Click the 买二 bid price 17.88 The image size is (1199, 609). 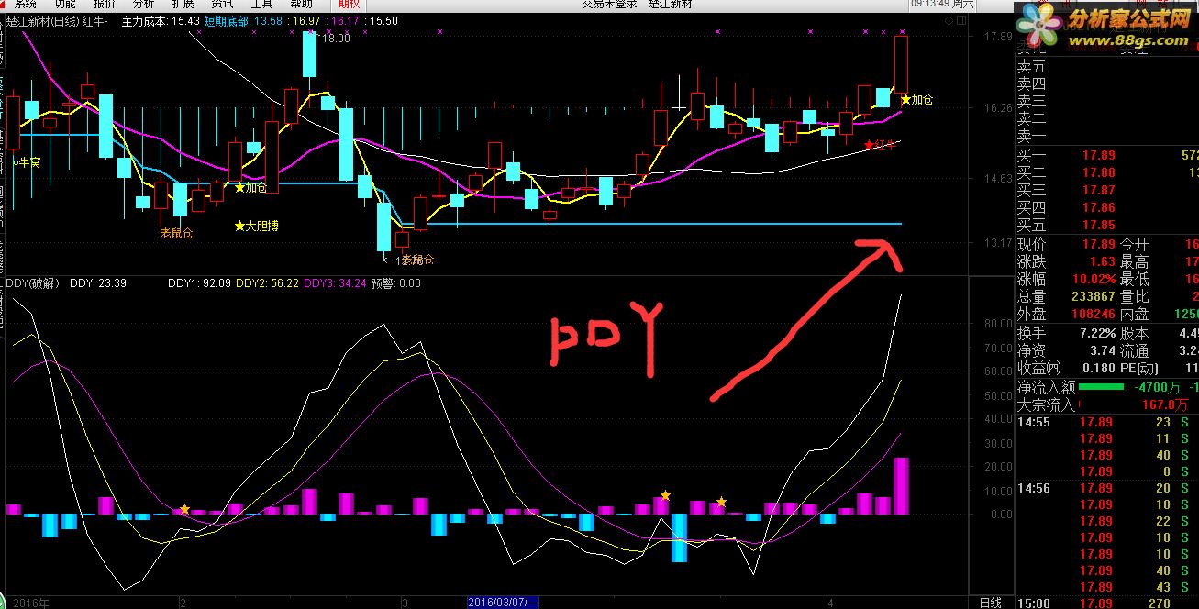point(1099,172)
